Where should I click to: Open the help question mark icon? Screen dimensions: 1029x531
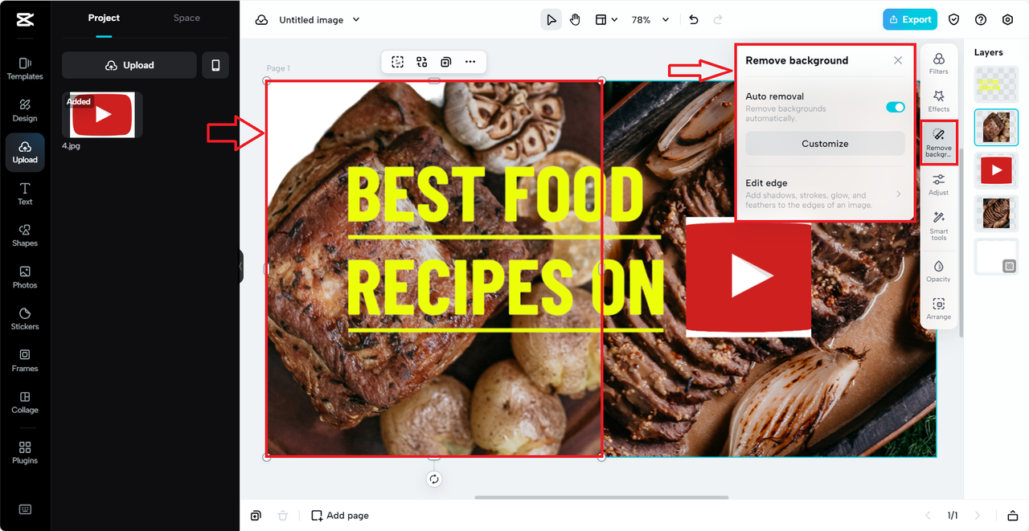(981, 20)
